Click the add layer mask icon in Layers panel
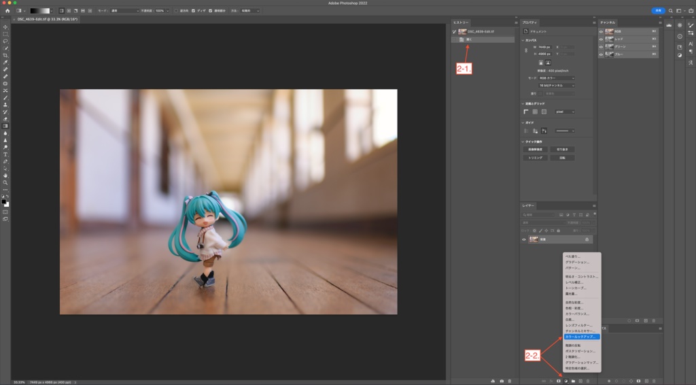Screen dimensions: 696x385 [x=559, y=381]
